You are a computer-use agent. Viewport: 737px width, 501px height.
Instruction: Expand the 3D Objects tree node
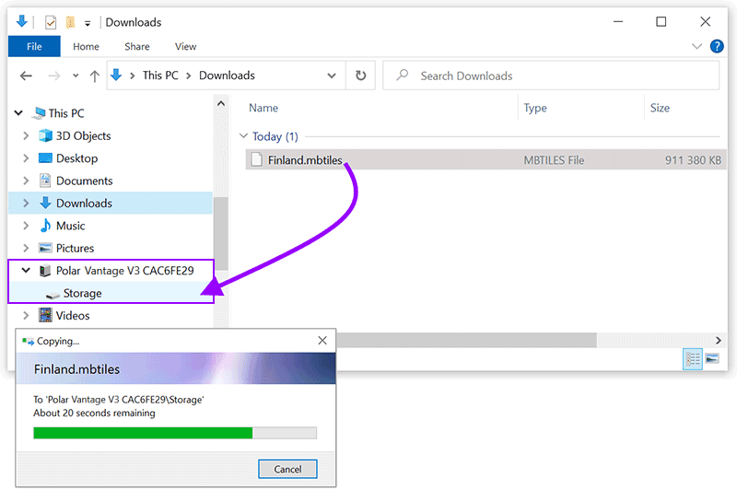(26, 136)
